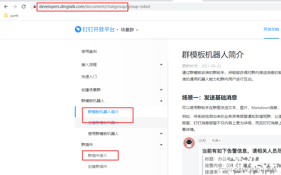Click the 小AI robot avatar
The image size is (281, 175).
[189, 143]
